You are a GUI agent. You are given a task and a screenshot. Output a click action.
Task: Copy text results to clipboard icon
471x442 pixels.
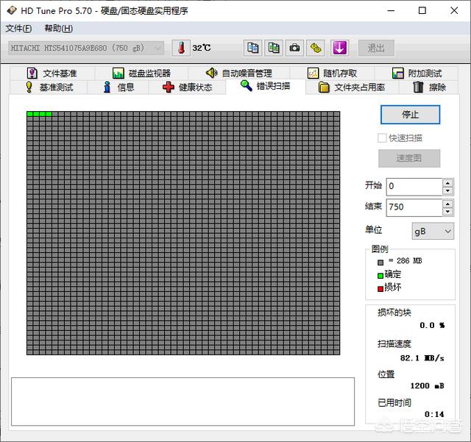pos(252,48)
